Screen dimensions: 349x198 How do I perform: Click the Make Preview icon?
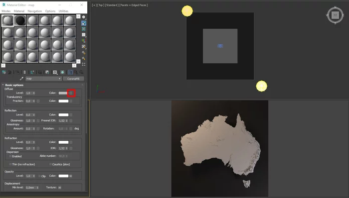pos(83,46)
